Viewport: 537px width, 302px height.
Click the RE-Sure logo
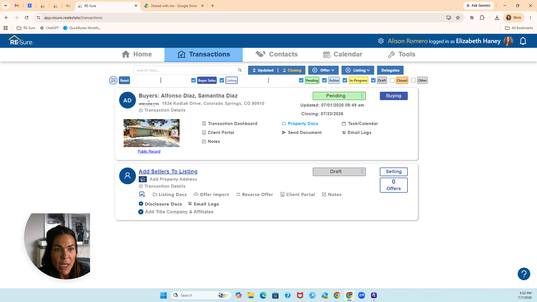coord(21,41)
